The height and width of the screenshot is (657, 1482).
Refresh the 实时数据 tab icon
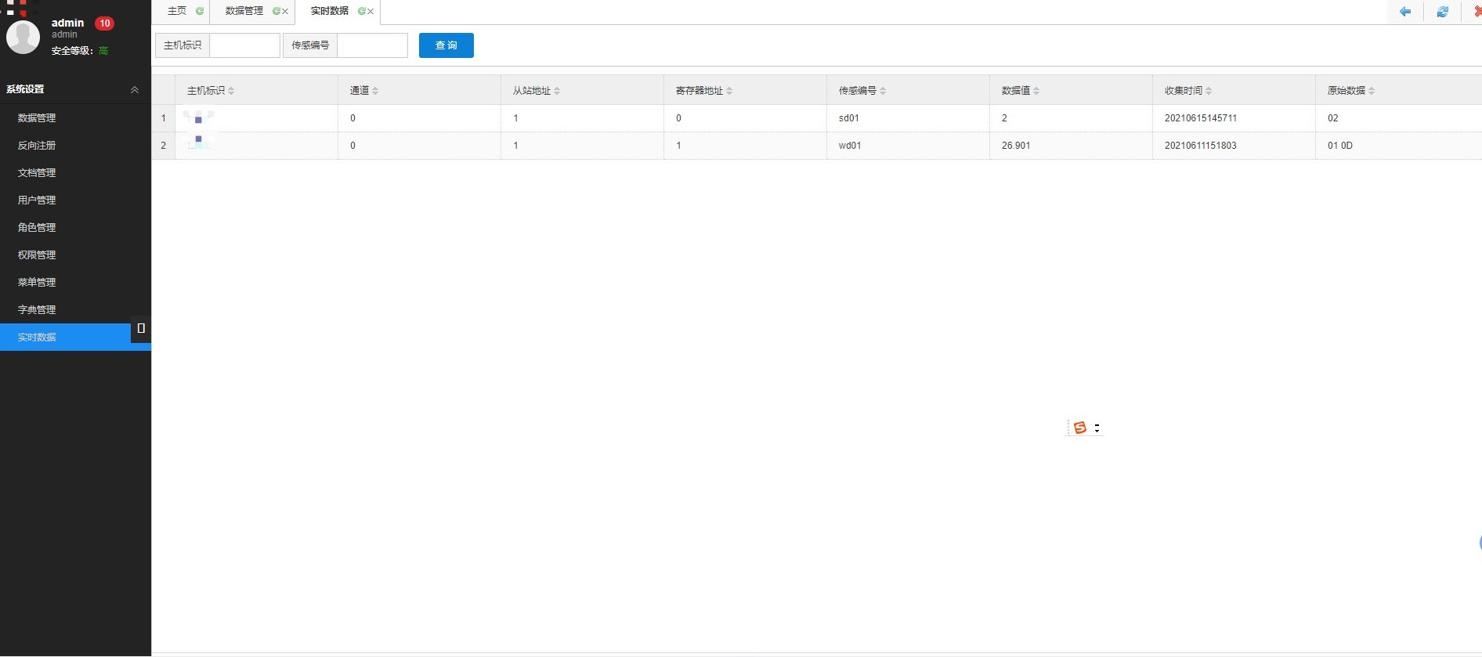pyautogui.click(x=361, y=11)
